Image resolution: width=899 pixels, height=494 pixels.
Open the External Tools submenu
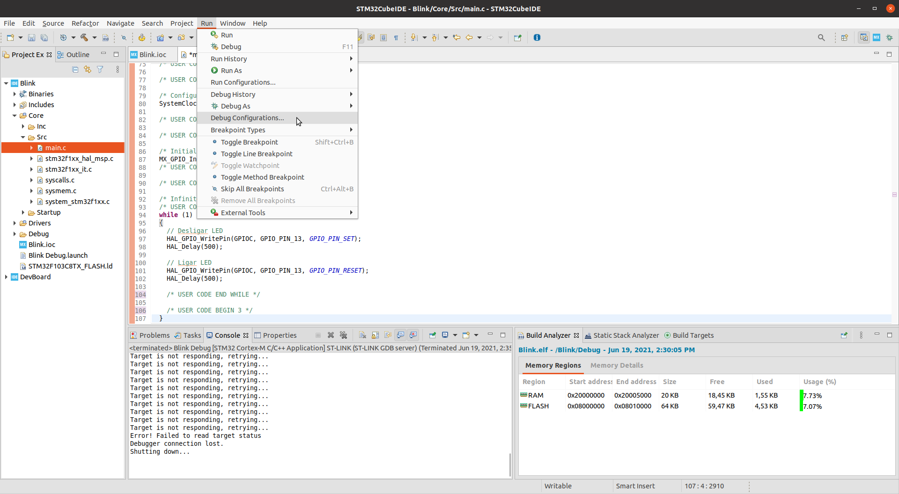point(277,213)
